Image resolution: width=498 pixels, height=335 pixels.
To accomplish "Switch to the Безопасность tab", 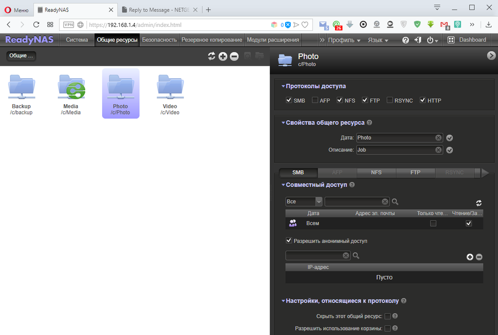I will [159, 40].
